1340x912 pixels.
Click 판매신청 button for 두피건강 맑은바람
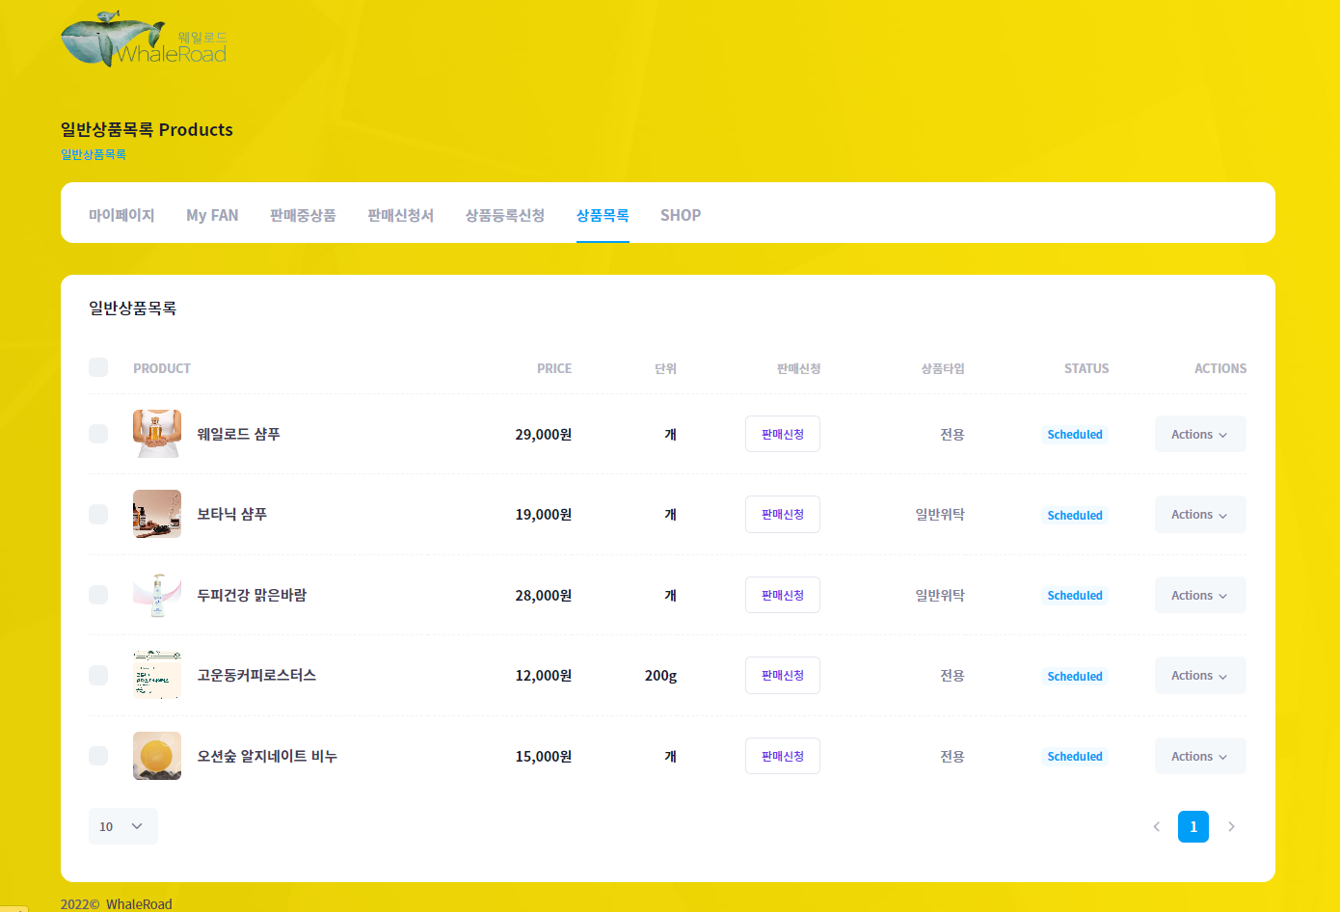pos(783,595)
